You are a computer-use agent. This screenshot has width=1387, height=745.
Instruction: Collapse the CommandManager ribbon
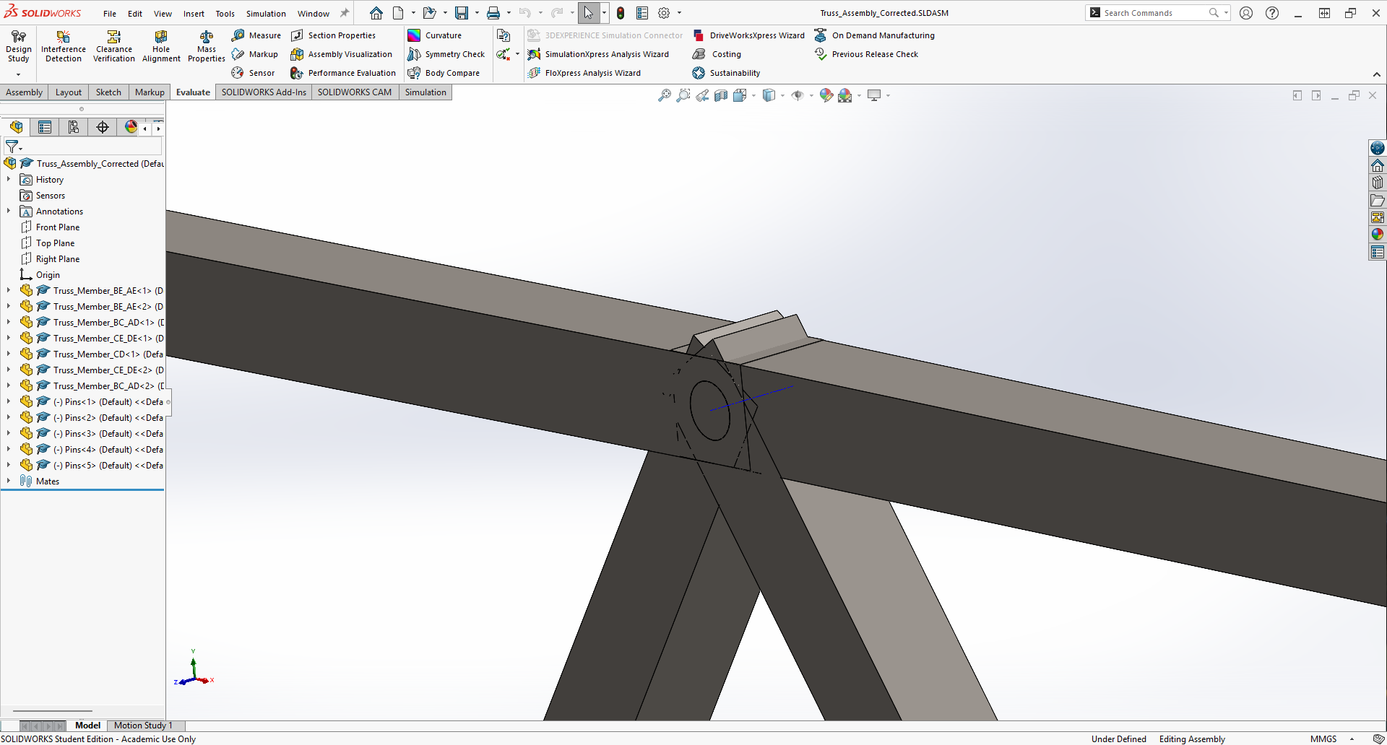coord(1377,74)
